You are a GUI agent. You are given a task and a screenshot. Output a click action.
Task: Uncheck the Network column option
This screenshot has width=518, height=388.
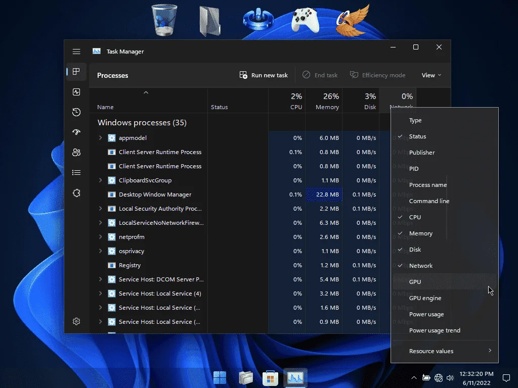click(x=444, y=266)
